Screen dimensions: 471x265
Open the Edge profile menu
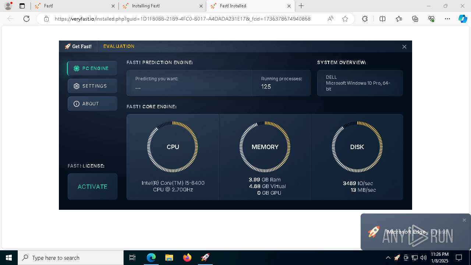pyautogui.click(x=8, y=6)
